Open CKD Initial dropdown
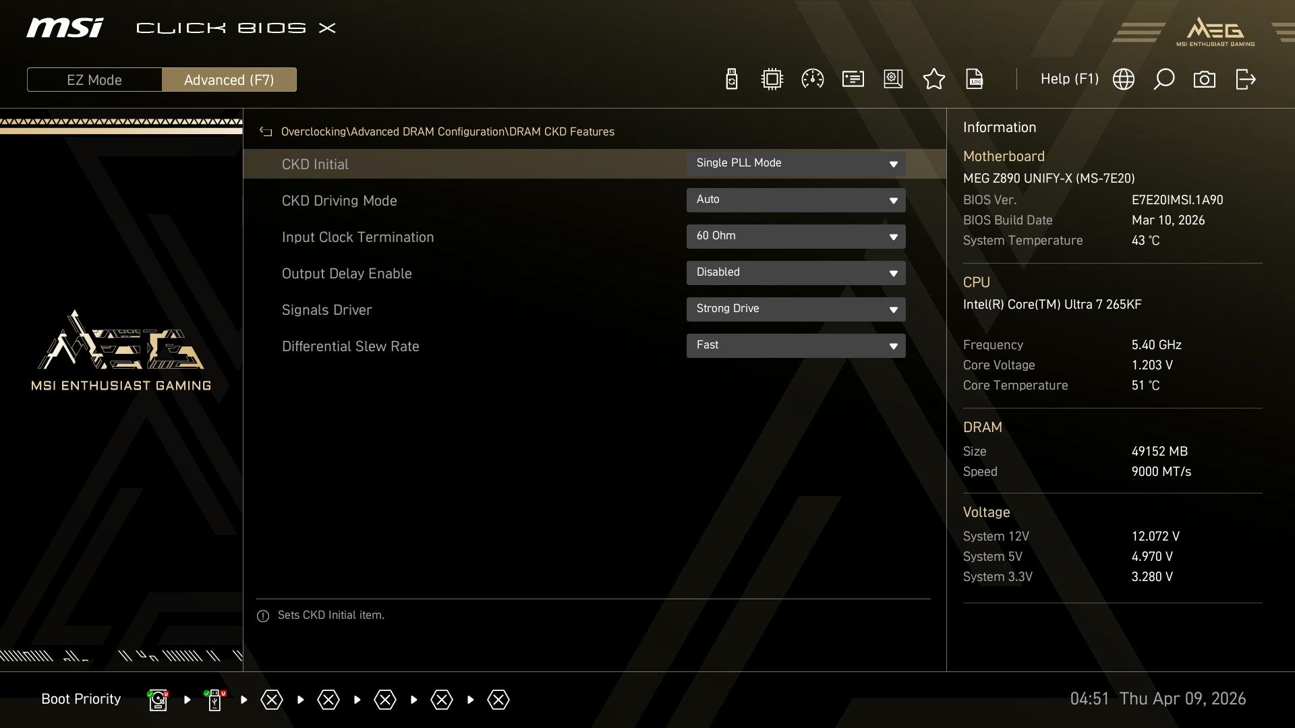Viewport: 1295px width, 728px height. click(795, 164)
